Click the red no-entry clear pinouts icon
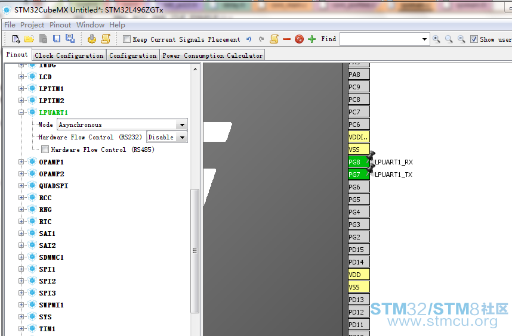The height and width of the screenshot is (336, 512). (299, 39)
